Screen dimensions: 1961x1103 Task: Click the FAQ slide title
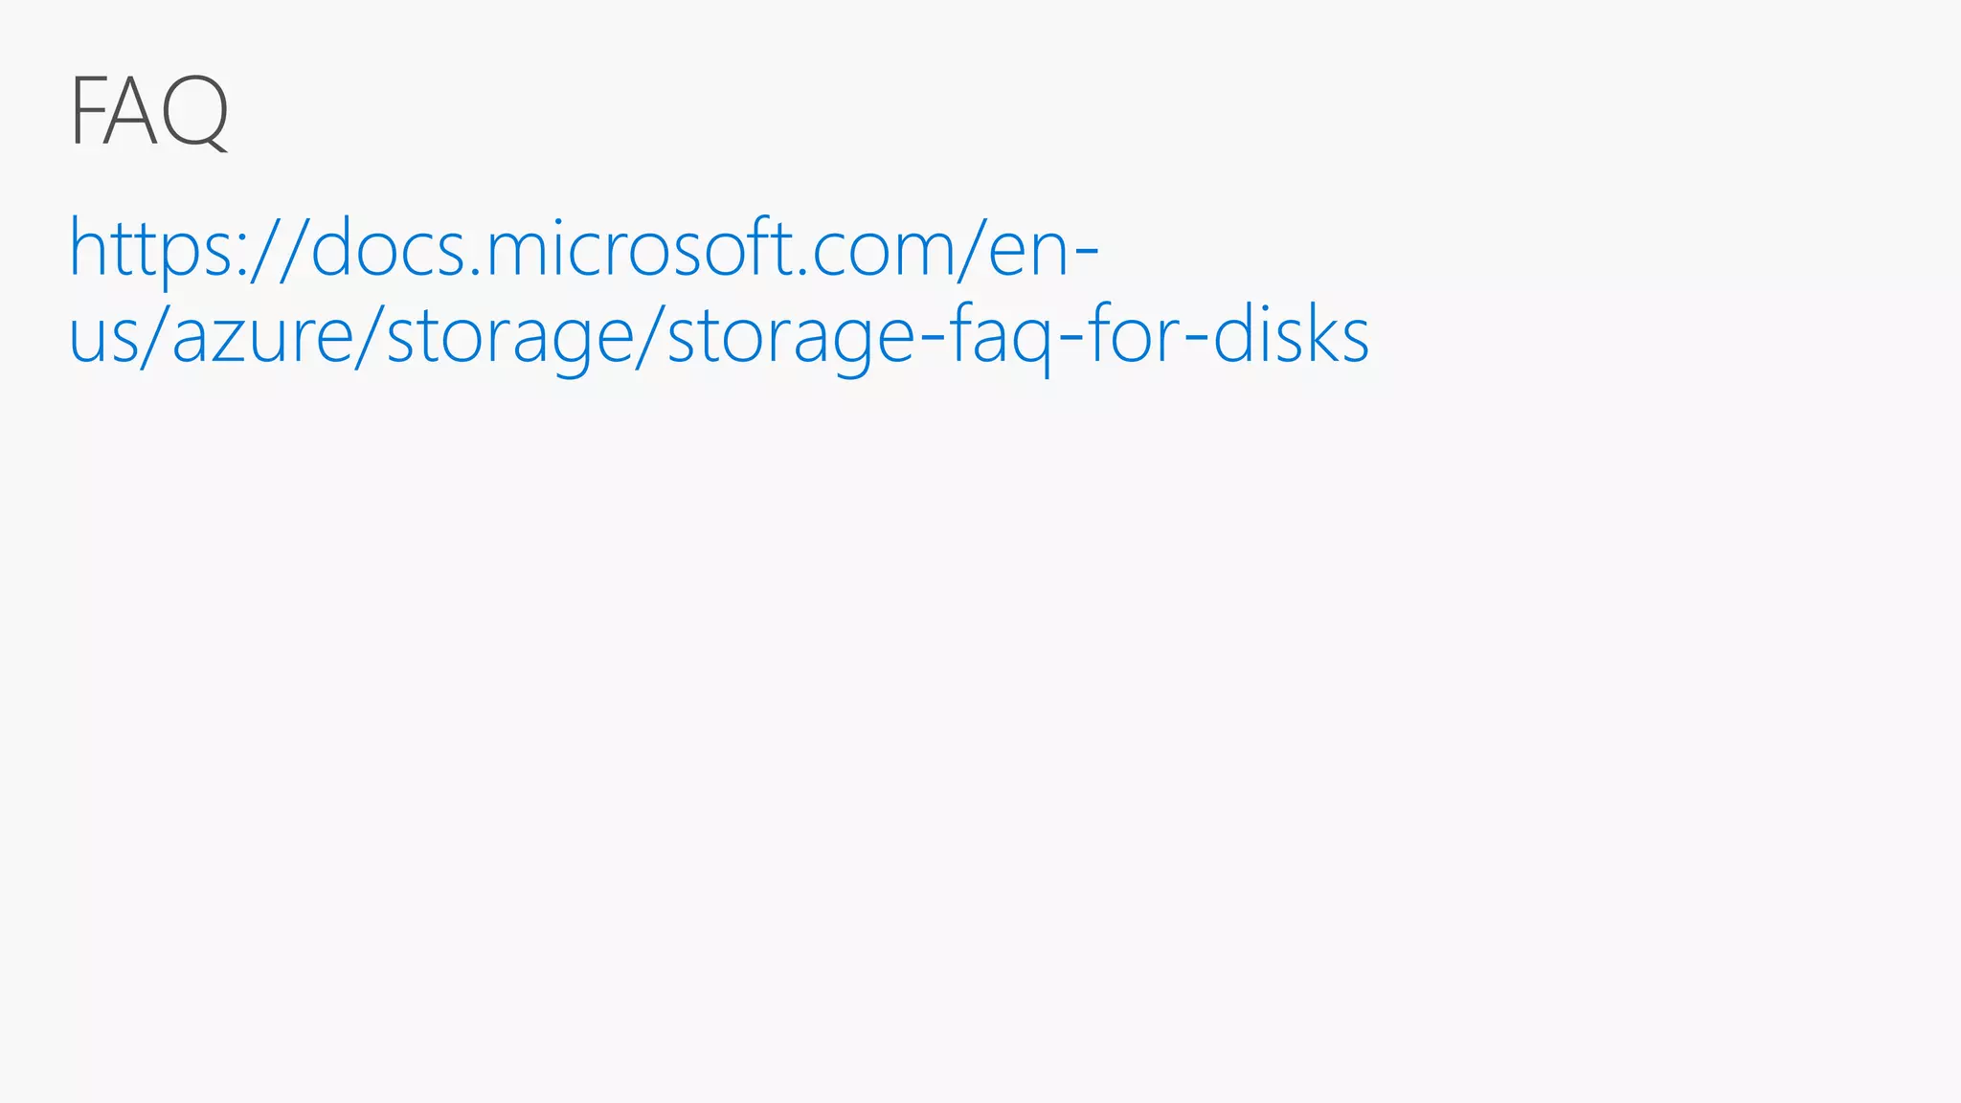[149, 111]
